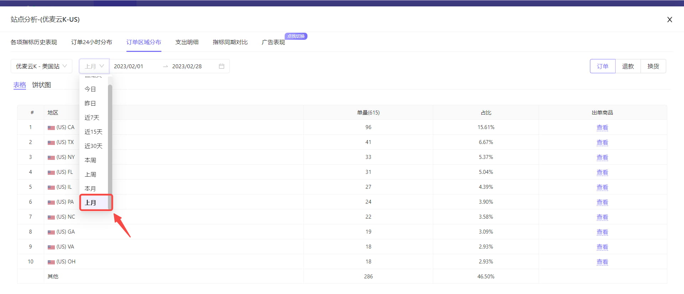
Task: Choose 本月 in the preset list
Action: (94, 188)
